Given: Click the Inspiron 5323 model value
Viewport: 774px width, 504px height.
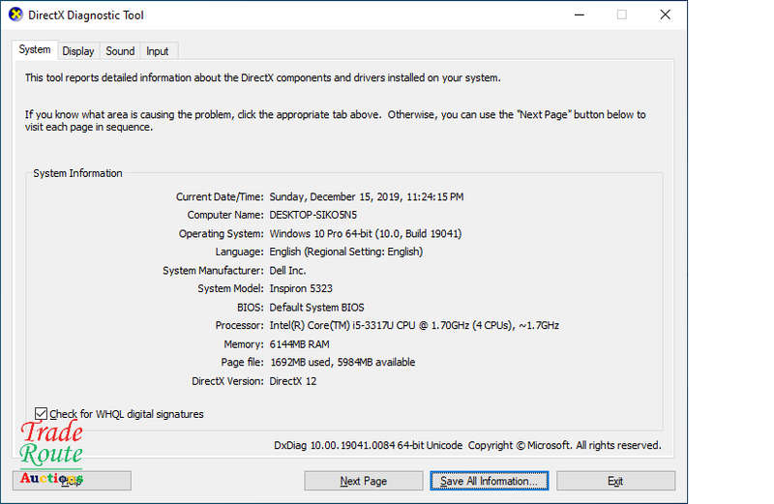Looking at the screenshot, I should [301, 289].
